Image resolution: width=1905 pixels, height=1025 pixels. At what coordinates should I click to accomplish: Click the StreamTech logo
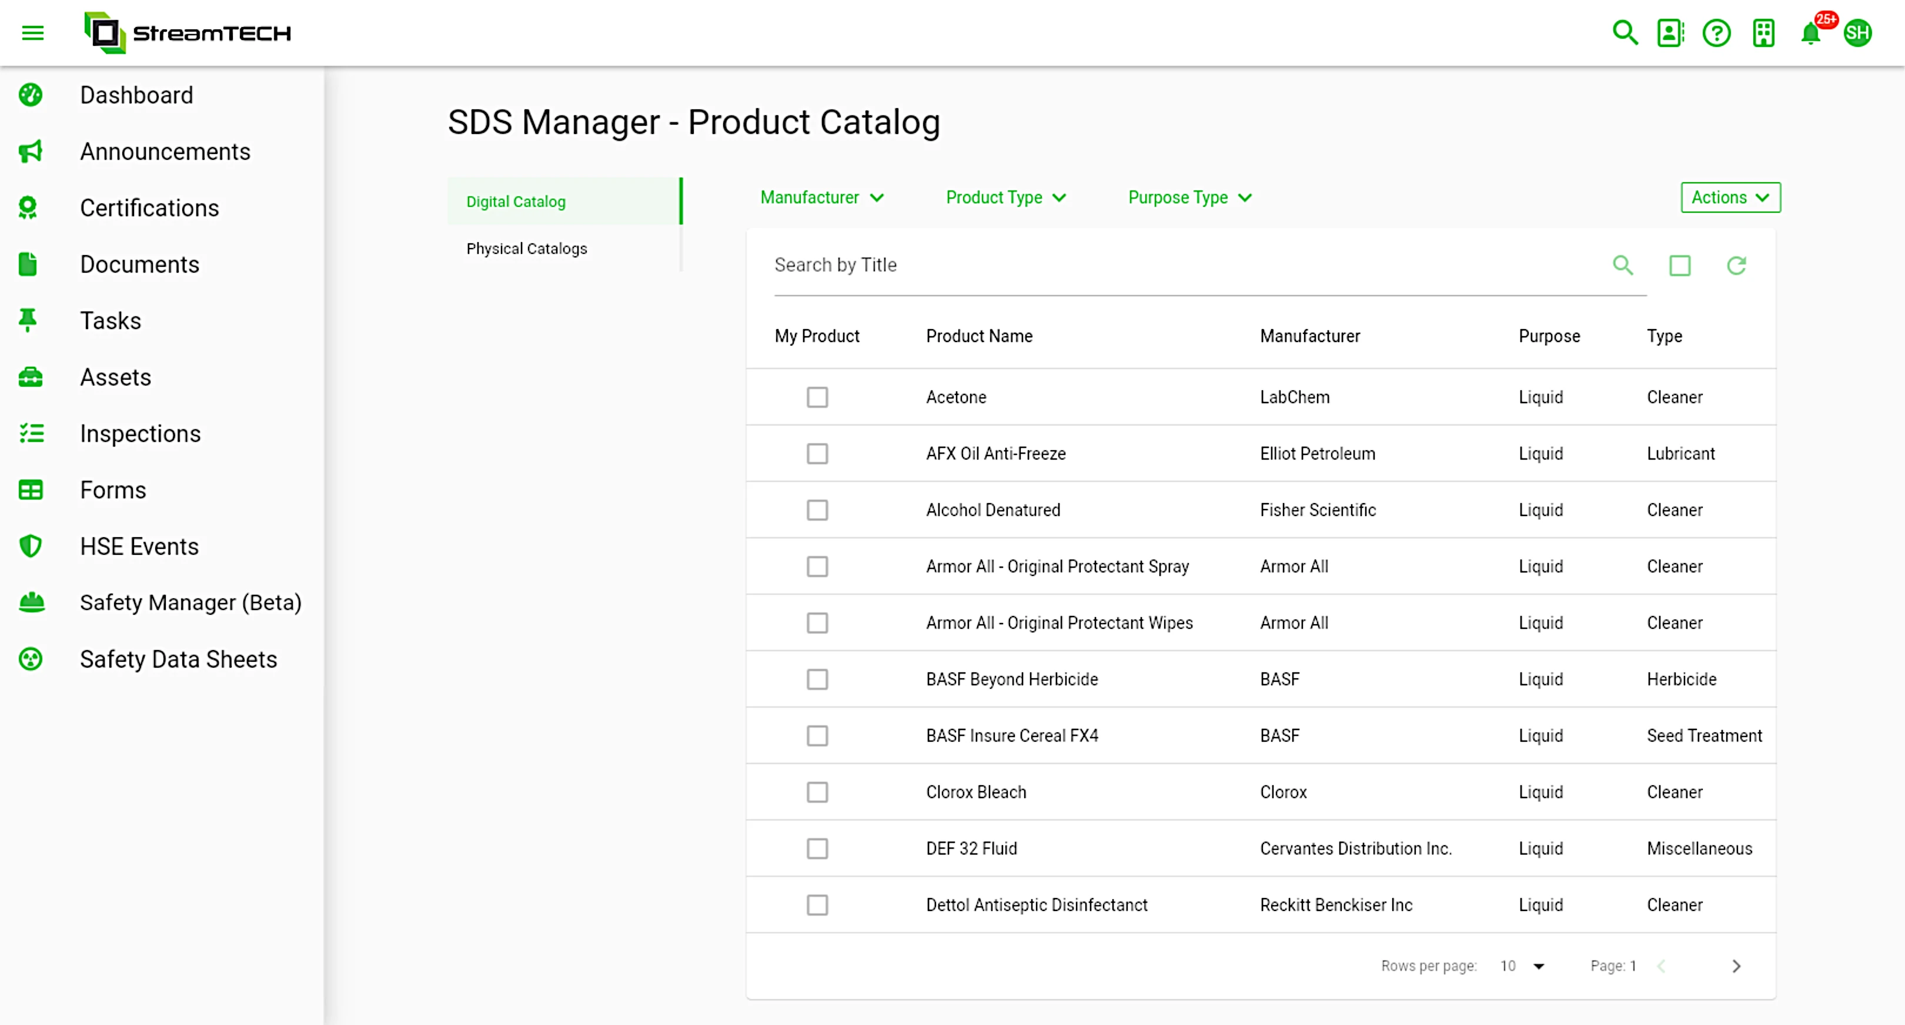coord(188,32)
